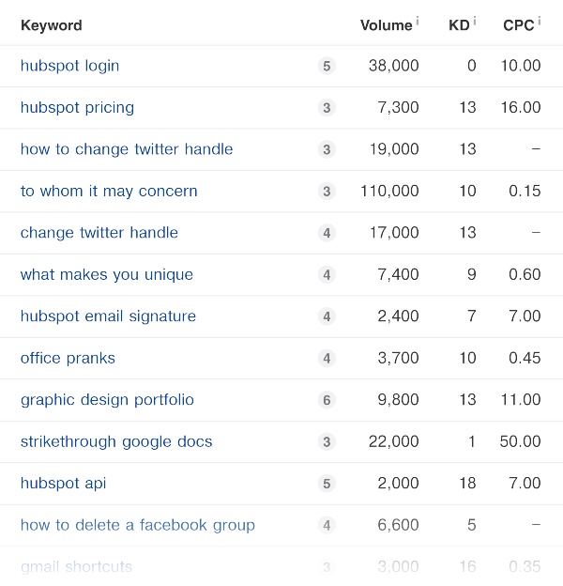Click the badge 3 beside strikethrough google docs
Screen dimensions: 563x586
click(x=327, y=442)
